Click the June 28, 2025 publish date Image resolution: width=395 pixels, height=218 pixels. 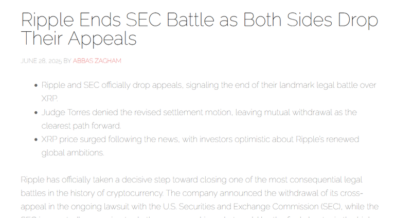pyautogui.click(x=41, y=61)
